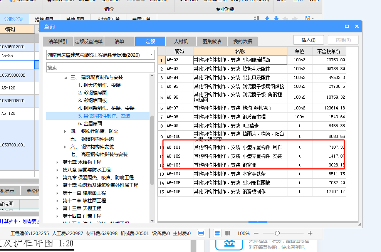Select row A6-98 钢质窗帘棍
The height and width of the screenshot is (252, 381).
[x=252, y=117]
